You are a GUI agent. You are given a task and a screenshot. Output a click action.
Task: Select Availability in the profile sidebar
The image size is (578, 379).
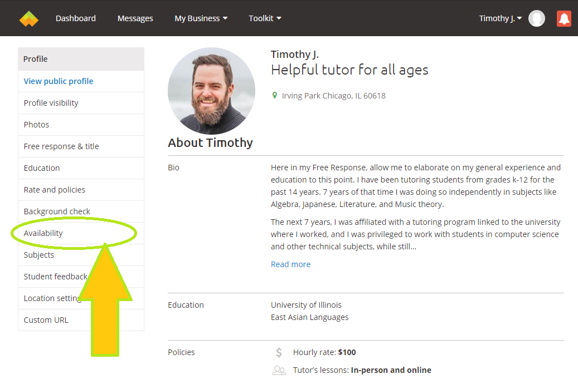pos(43,233)
